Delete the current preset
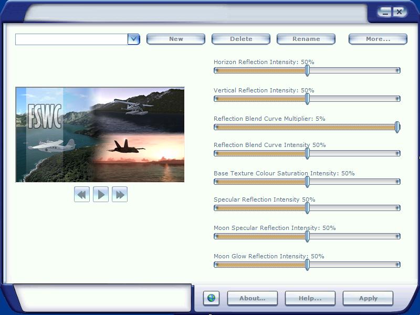Viewport: 420px width, 315px height. tap(241, 39)
